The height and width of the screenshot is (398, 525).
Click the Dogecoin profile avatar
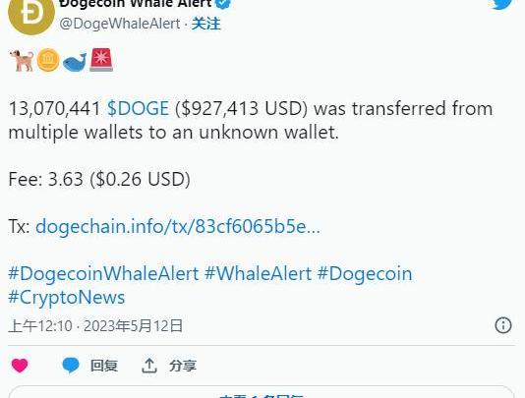[31, 14]
